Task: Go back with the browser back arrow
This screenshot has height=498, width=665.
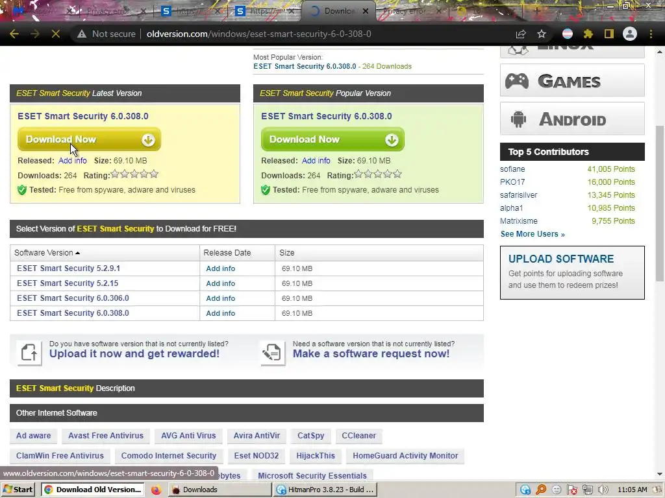Action: click(x=14, y=34)
